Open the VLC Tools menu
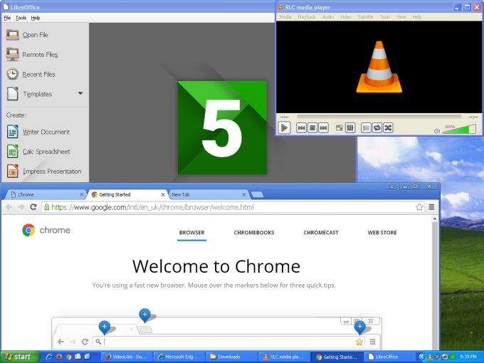Image resolution: width=484 pixels, height=363 pixels. 385,17
